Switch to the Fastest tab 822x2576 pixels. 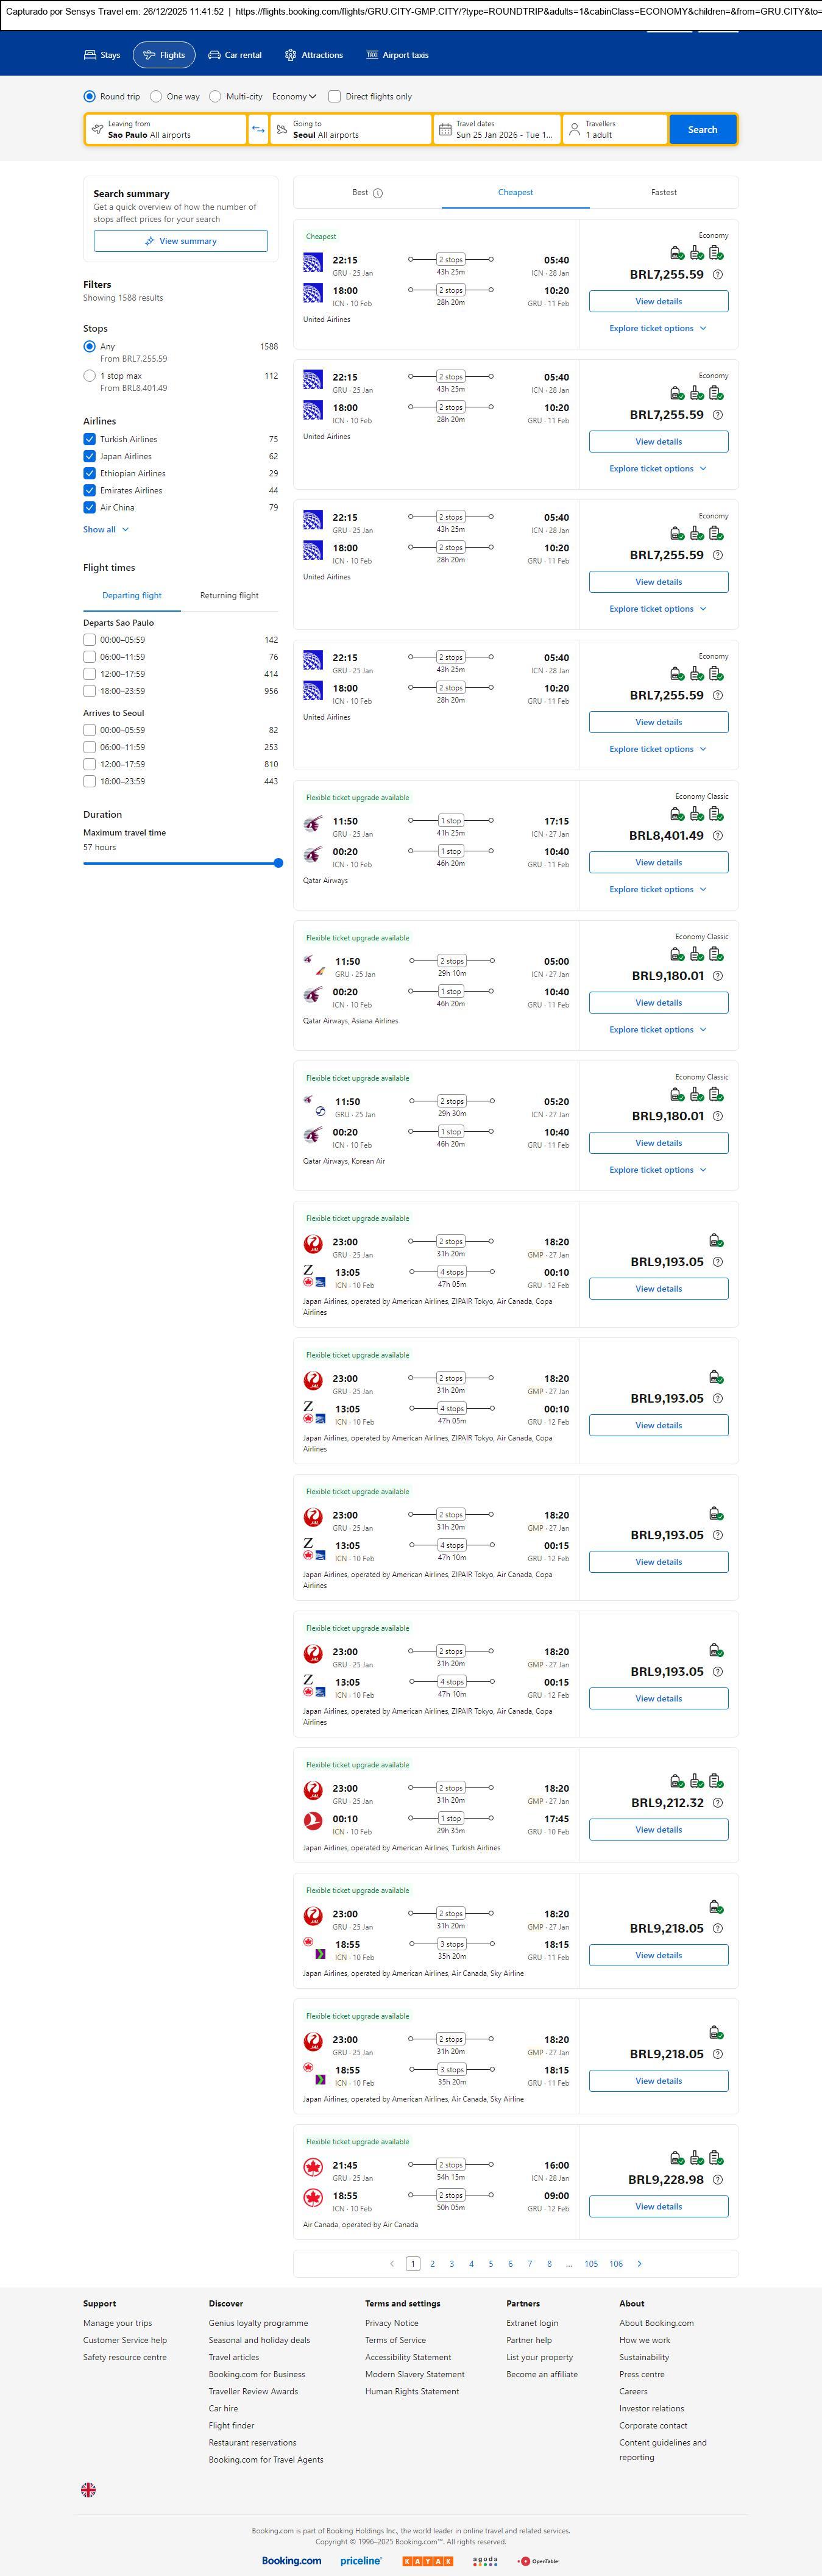click(x=663, y=192)
